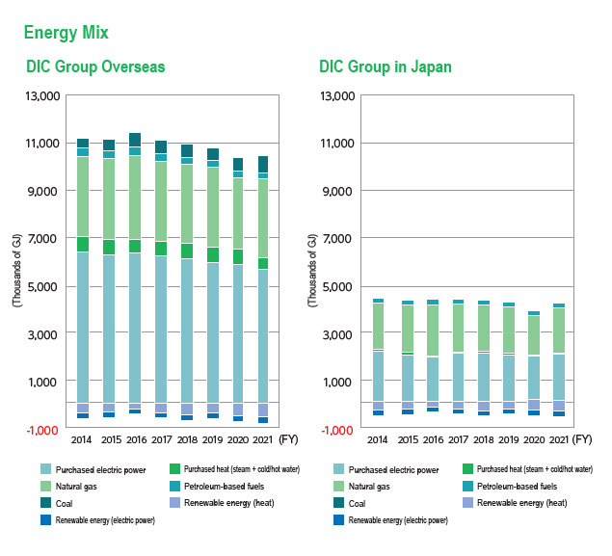The width and height of the screenshot is (612, 556).
Task: Click the Japan 2020 natural gas bar segment
Action: [x=534, y=335]
